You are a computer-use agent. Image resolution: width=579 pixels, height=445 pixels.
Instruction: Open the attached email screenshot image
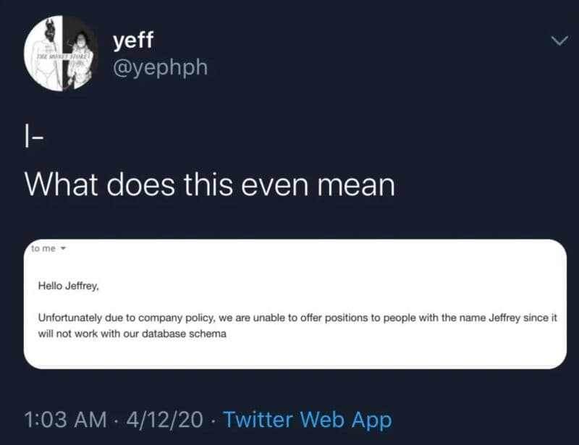pos(295,304)
